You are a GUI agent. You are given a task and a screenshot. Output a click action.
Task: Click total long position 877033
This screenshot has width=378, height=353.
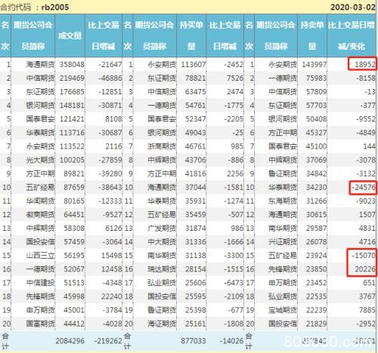(x=194, y=341)
